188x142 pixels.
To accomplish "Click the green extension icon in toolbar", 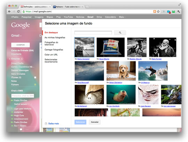I will (173, 12).
